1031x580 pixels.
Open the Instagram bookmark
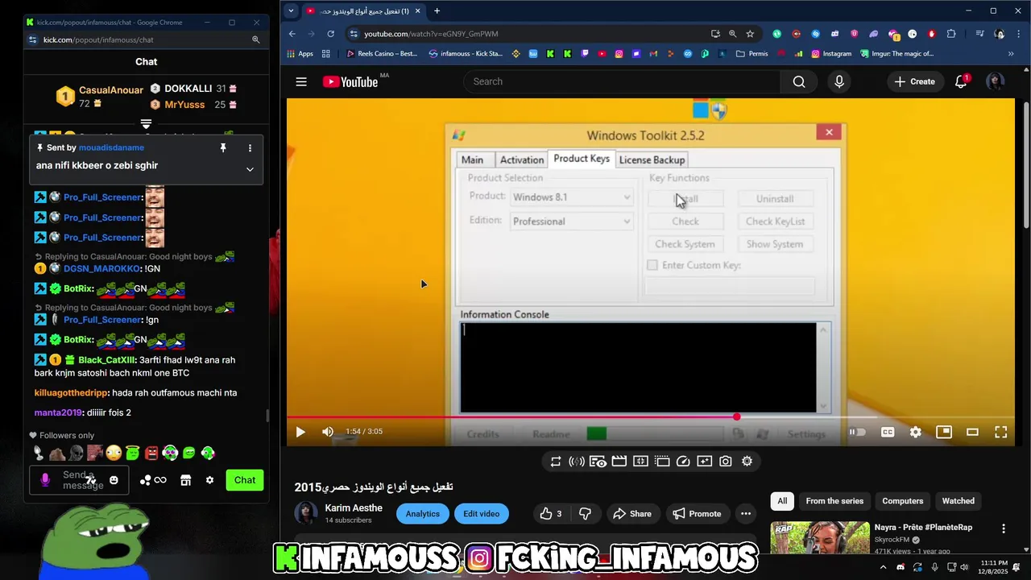click(x=831, y=54)
